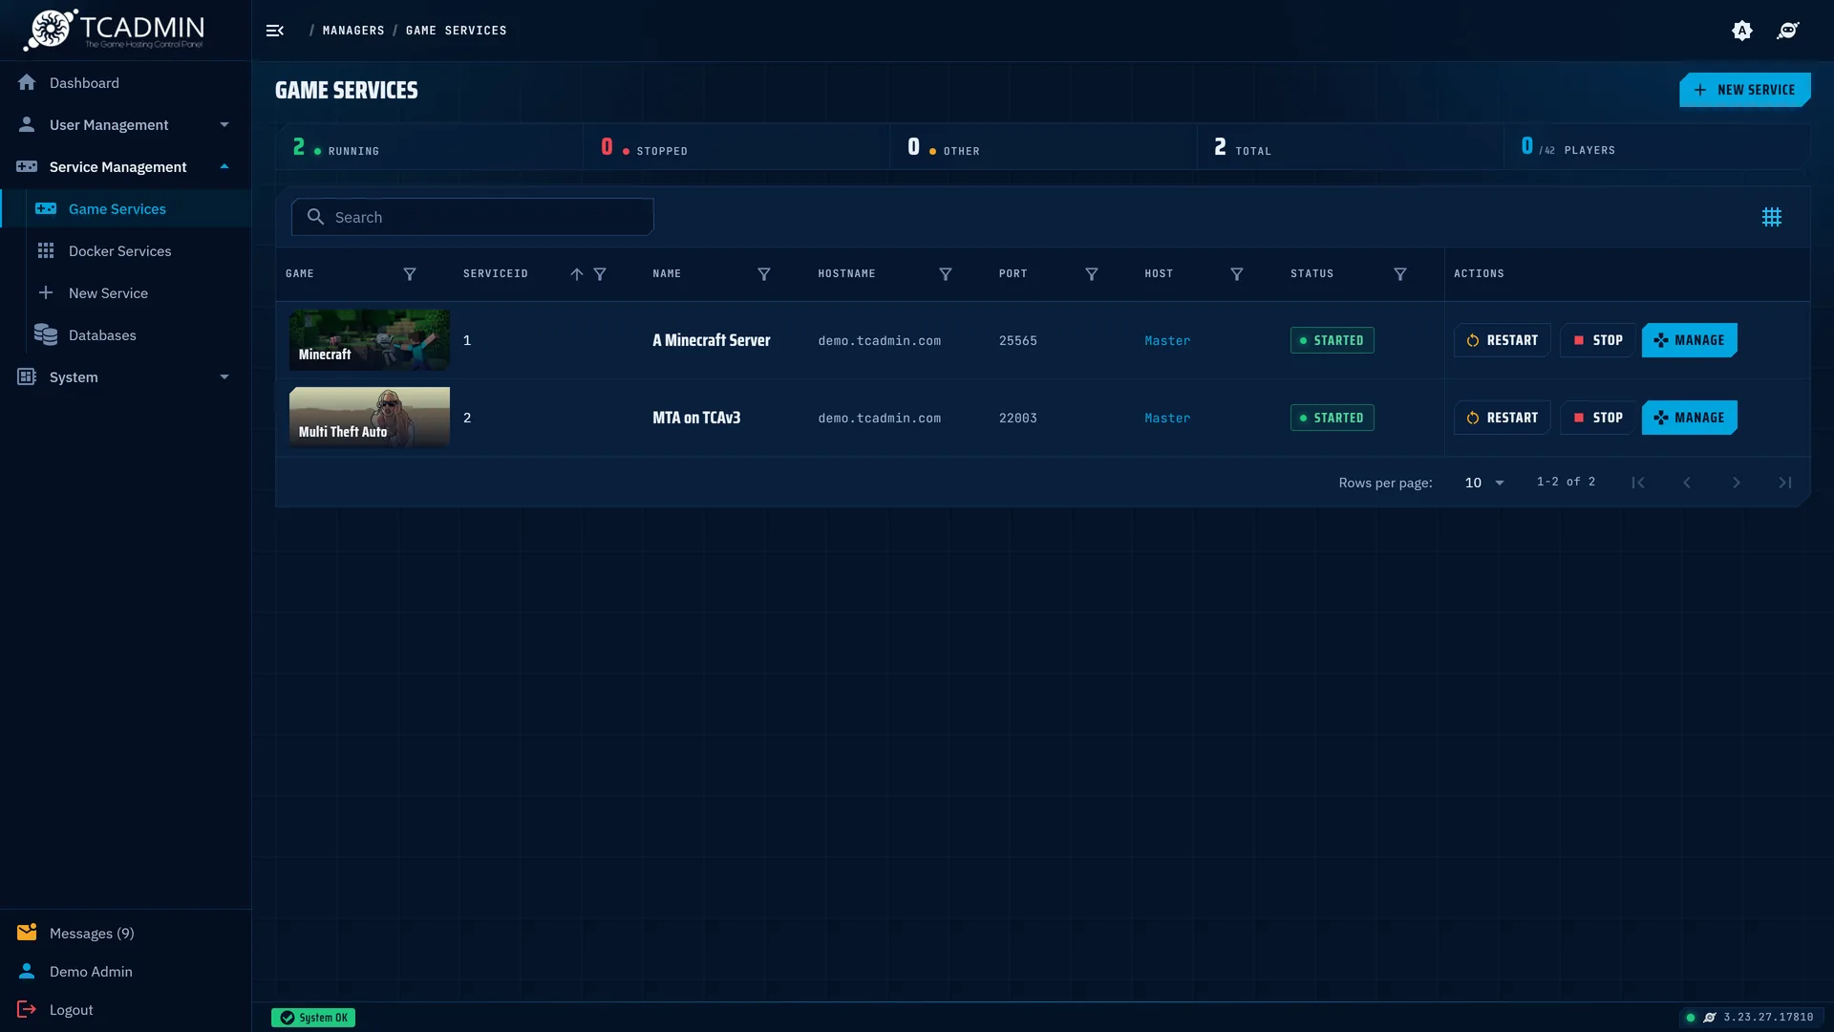Manage the MTA on TCAv3 service

pyautogui.click(x=1689, y=418)
